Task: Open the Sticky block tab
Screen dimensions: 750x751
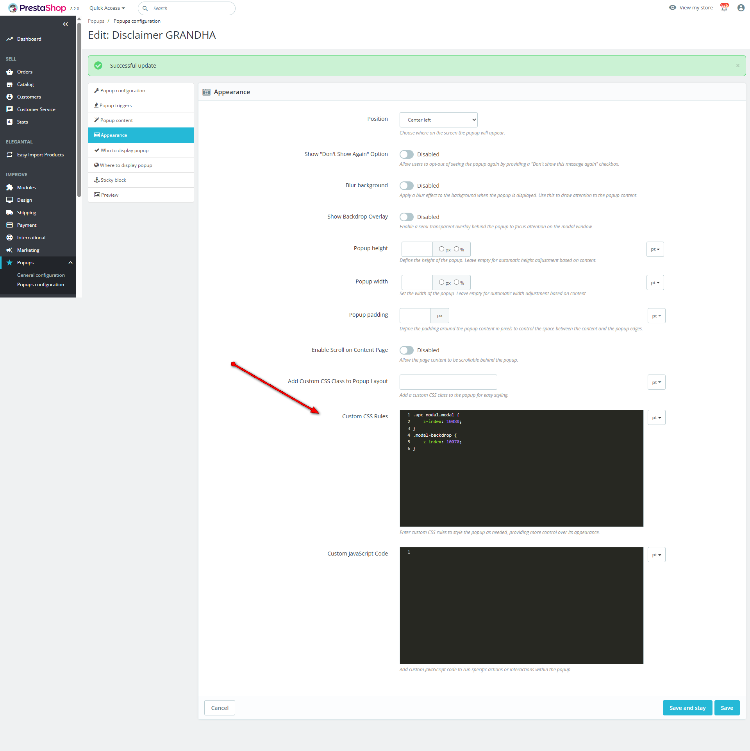Action: [113, 180]
